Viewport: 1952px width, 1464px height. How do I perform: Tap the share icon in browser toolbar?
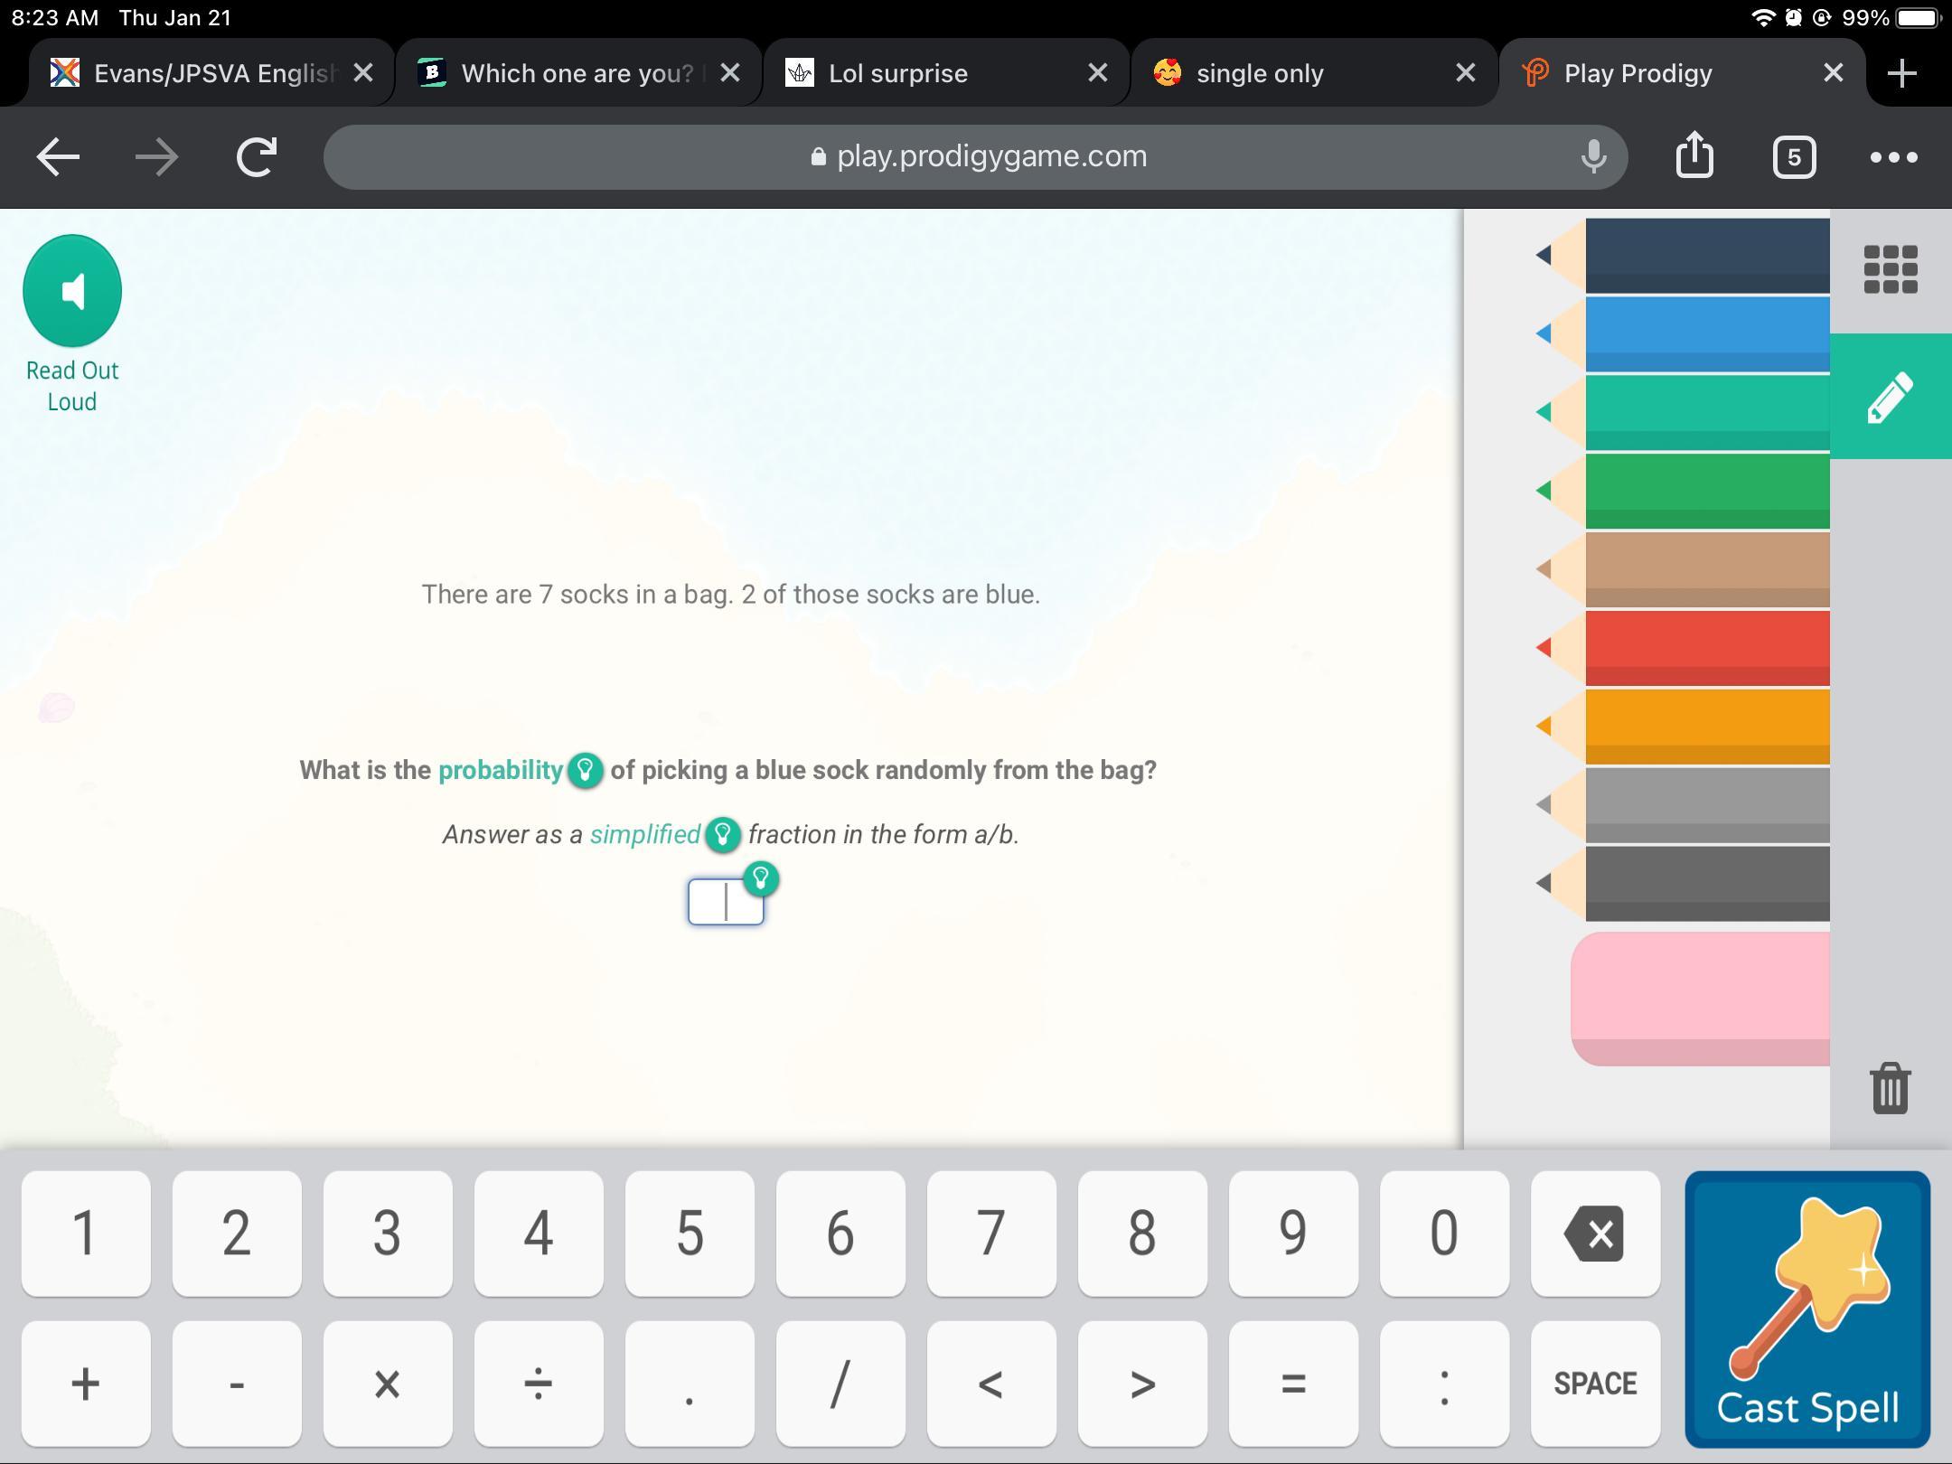click(1694, 157)
